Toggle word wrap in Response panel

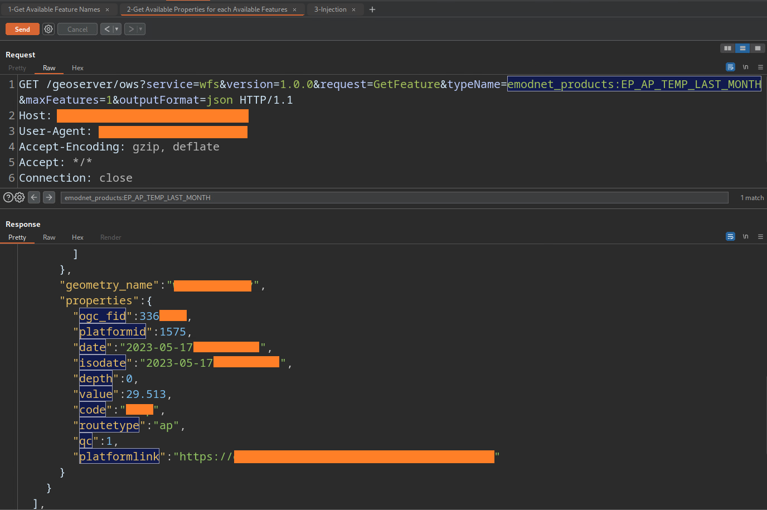[730, 237]
